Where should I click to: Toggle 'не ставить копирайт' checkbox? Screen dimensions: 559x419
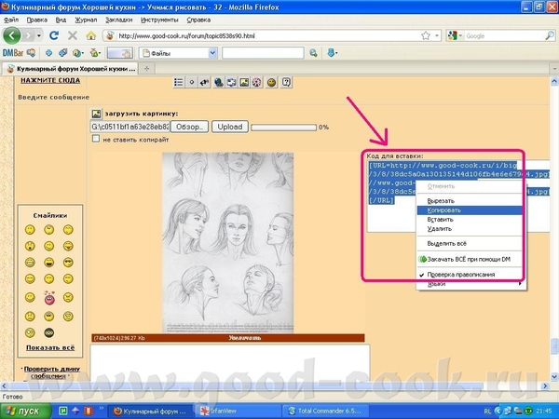(x=96, y=139)
